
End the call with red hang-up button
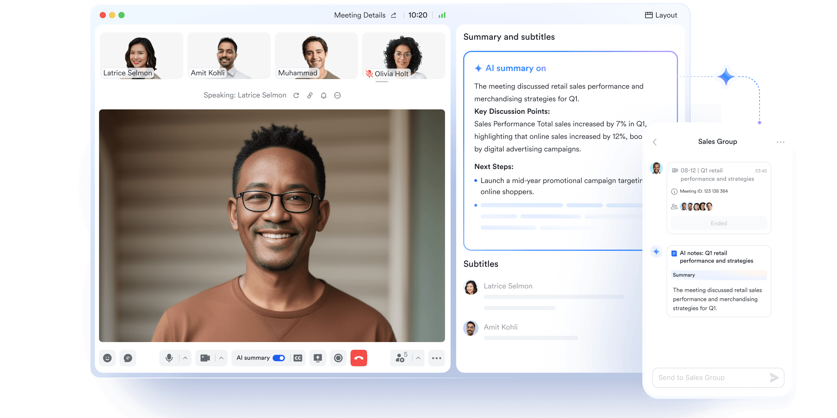[x=359, y=358]
